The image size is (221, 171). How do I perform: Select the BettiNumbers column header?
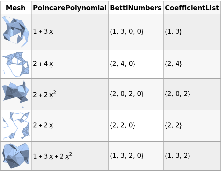(136, 8)
